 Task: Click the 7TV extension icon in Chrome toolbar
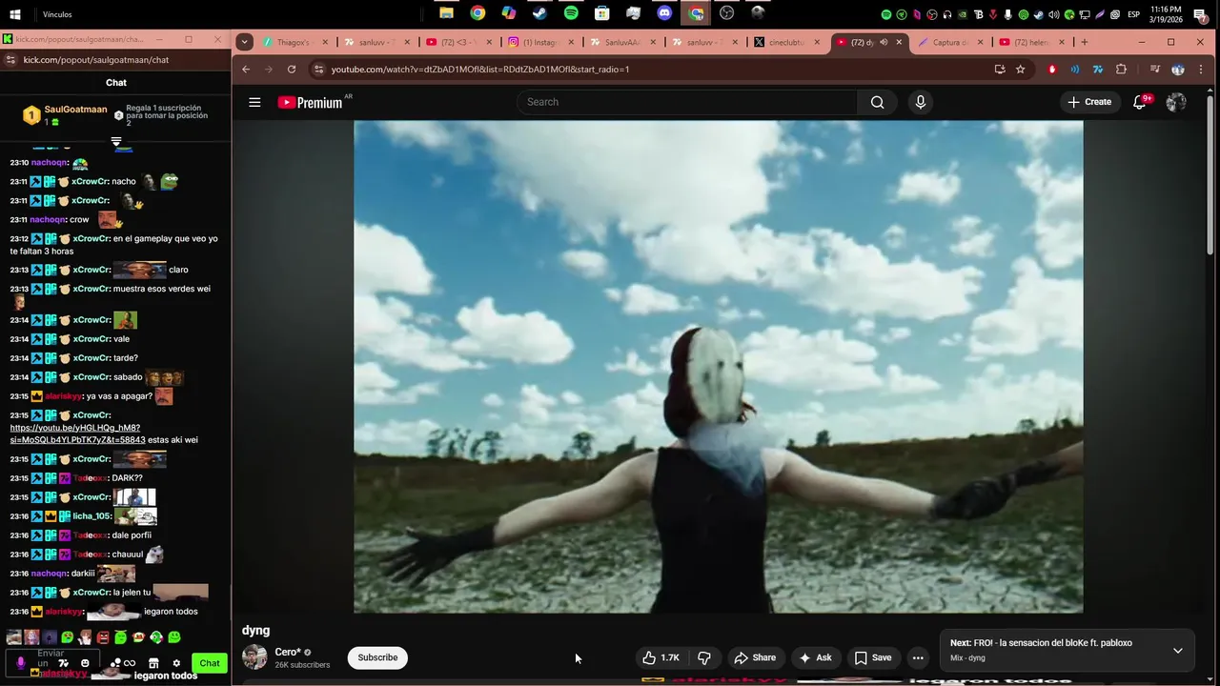click(x=1098, y=70)
